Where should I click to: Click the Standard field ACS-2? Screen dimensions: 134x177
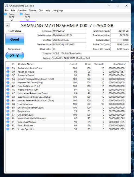click(x=91, y=54)
